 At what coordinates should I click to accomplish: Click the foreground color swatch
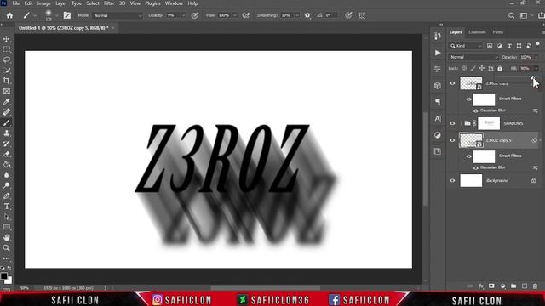click(x=3, y=276)
